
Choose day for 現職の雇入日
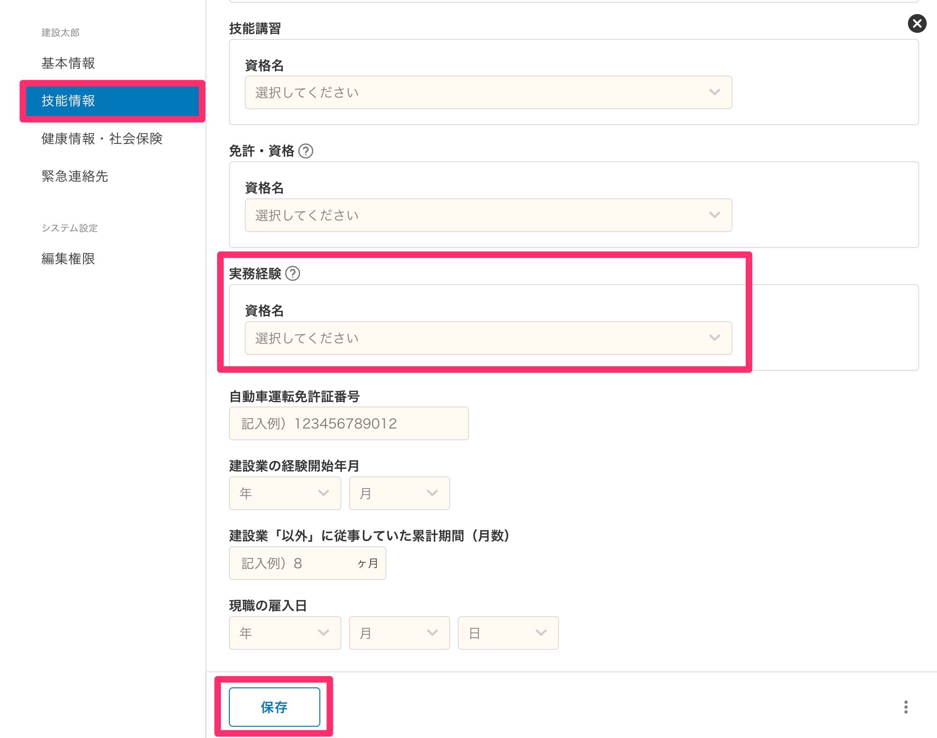pyautogui.click(x=508, y=633)
